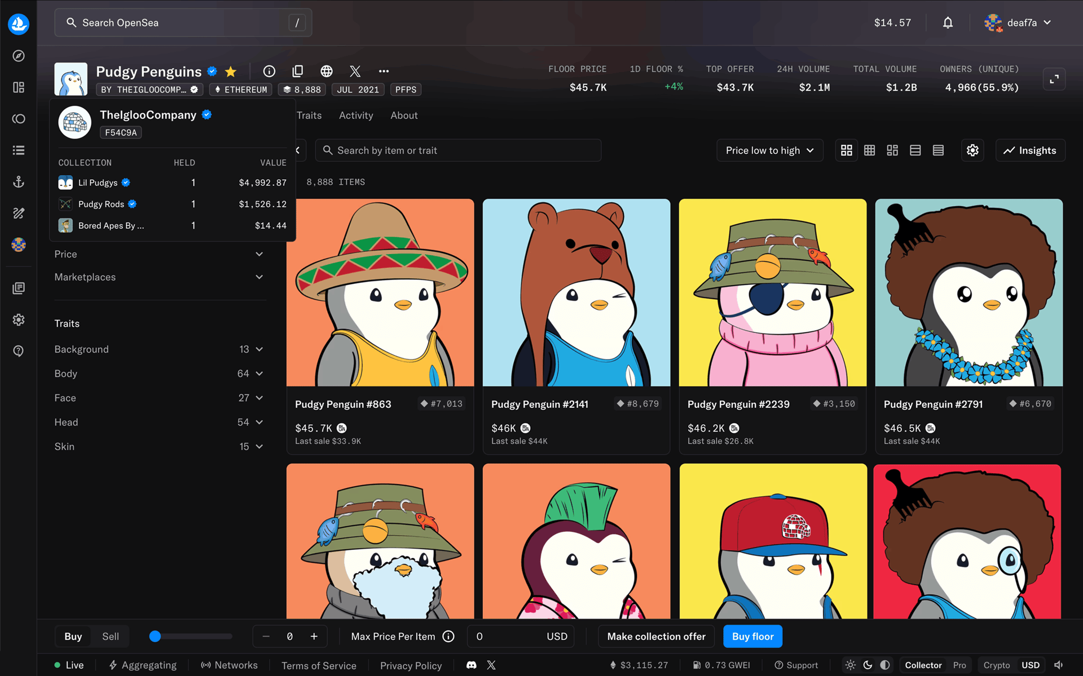Click the item quantity slider handle

(x=155, y=637)
